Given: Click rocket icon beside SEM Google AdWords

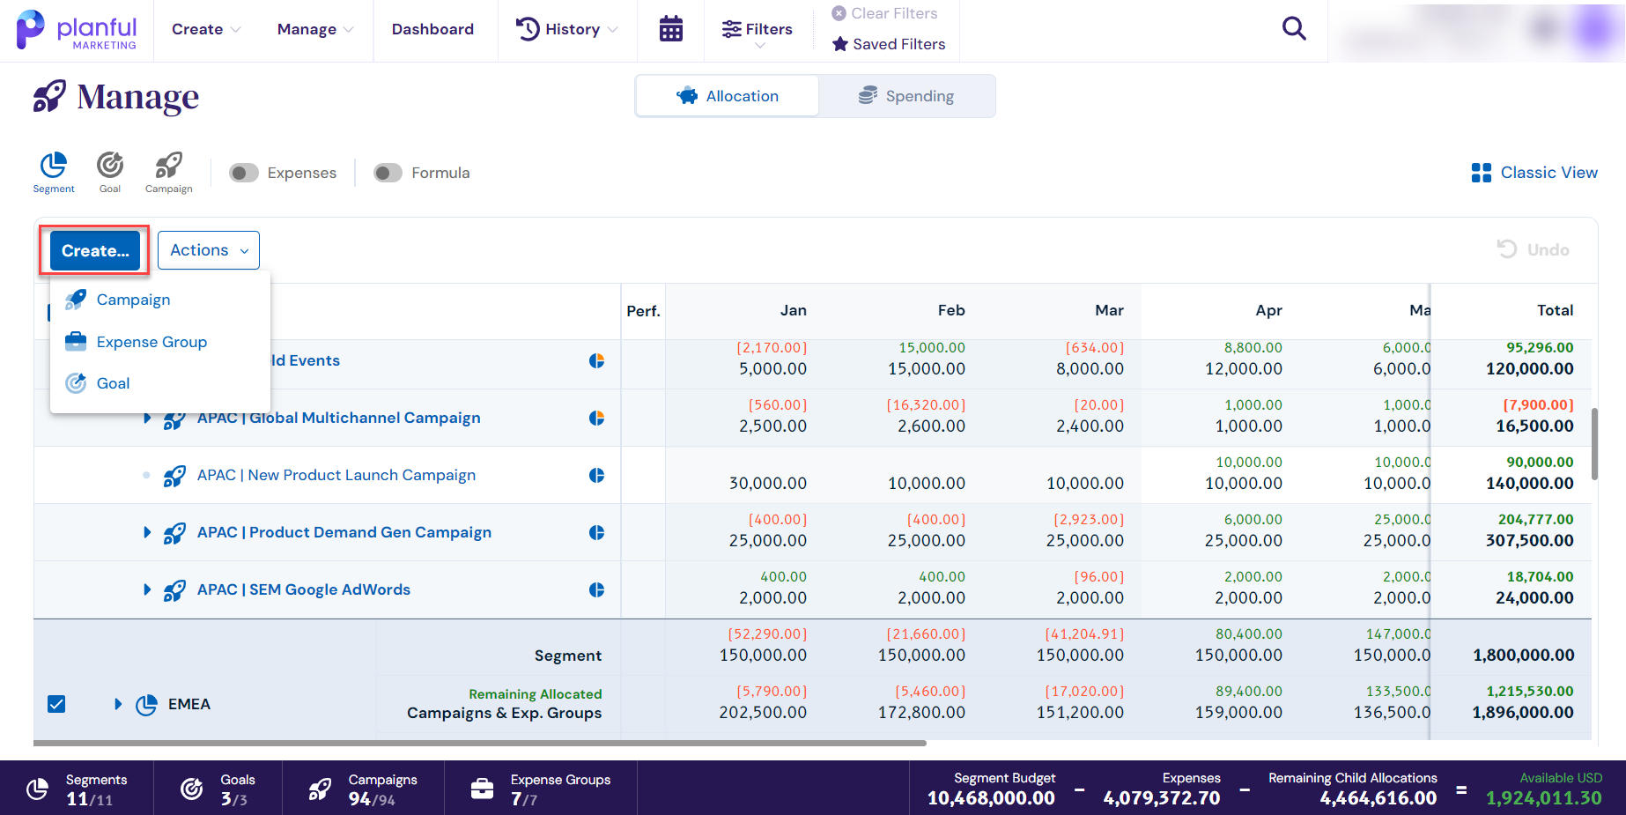Looking at the screenshot, I should [174, 590].
